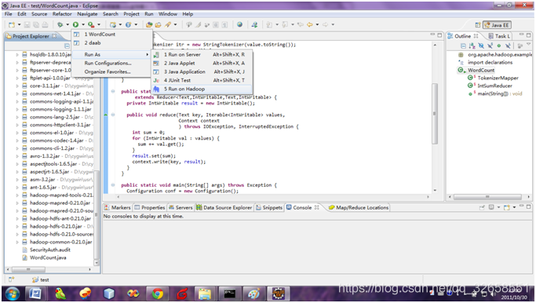
Task: Select the Java EE perspective button
Action: [497, 25]
